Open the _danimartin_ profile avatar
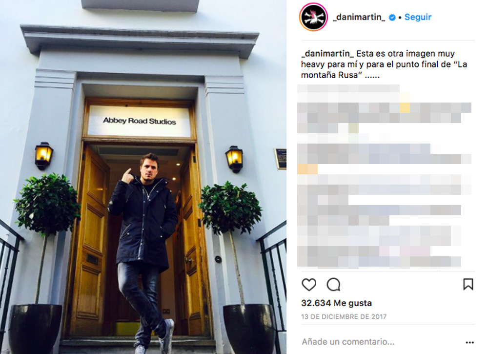Image resolution: width=488 pixels, height=354 pixels. [313, 17]
